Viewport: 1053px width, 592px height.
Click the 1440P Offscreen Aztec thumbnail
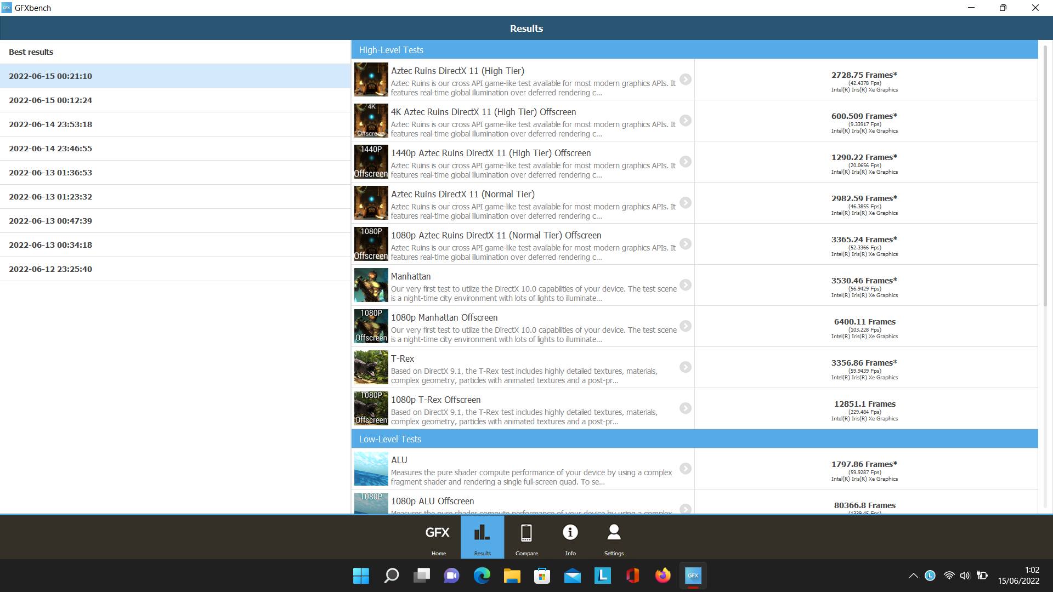(371, 162)
